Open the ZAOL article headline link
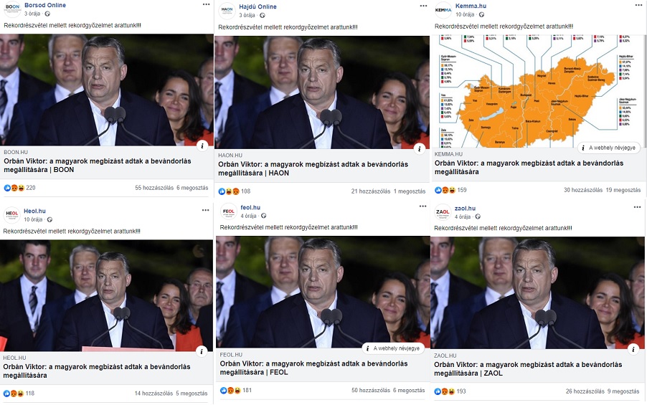Viewport: 647px width, 405px height. pos(528,368)
